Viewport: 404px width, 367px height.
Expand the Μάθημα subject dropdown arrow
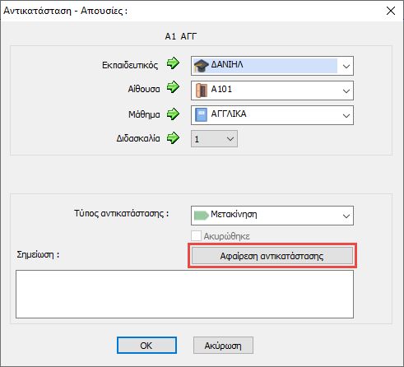(x=346, y=115)
